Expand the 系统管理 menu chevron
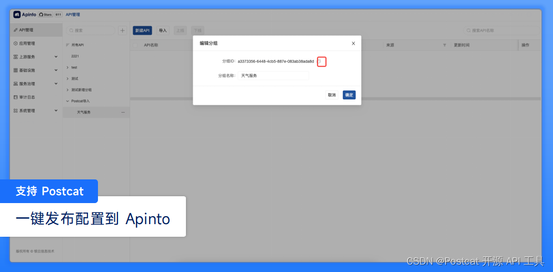 click(56, 110)
